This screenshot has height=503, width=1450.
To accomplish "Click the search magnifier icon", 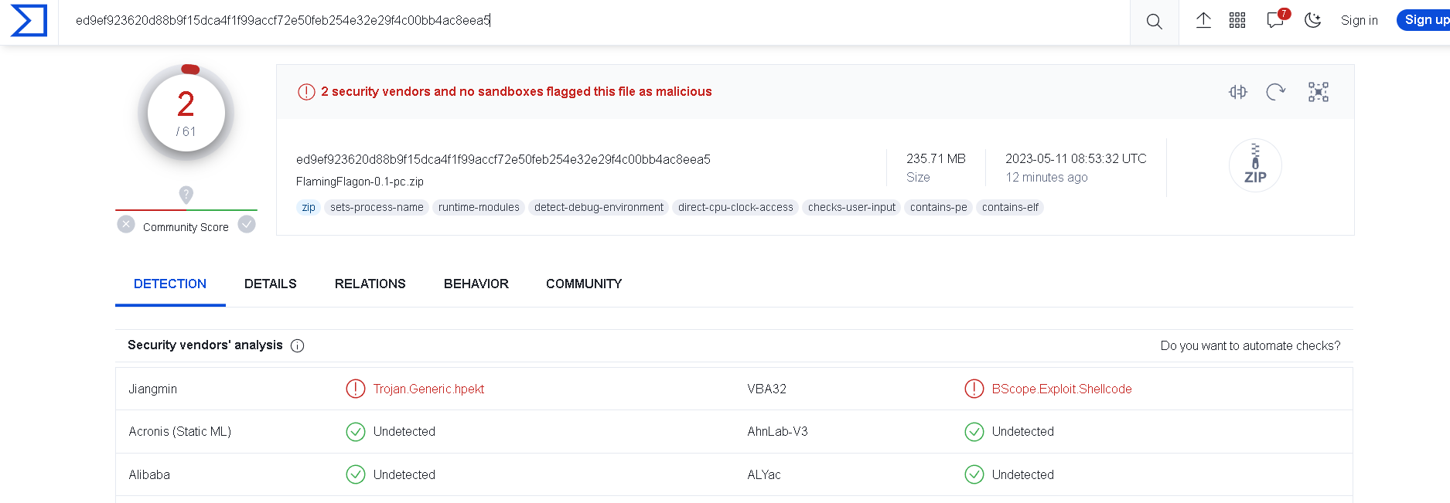I will coord(1154,22).
